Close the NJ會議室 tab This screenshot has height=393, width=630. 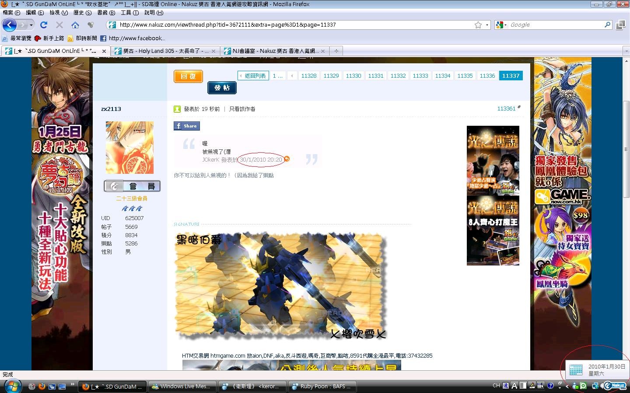tap(323, 51)
